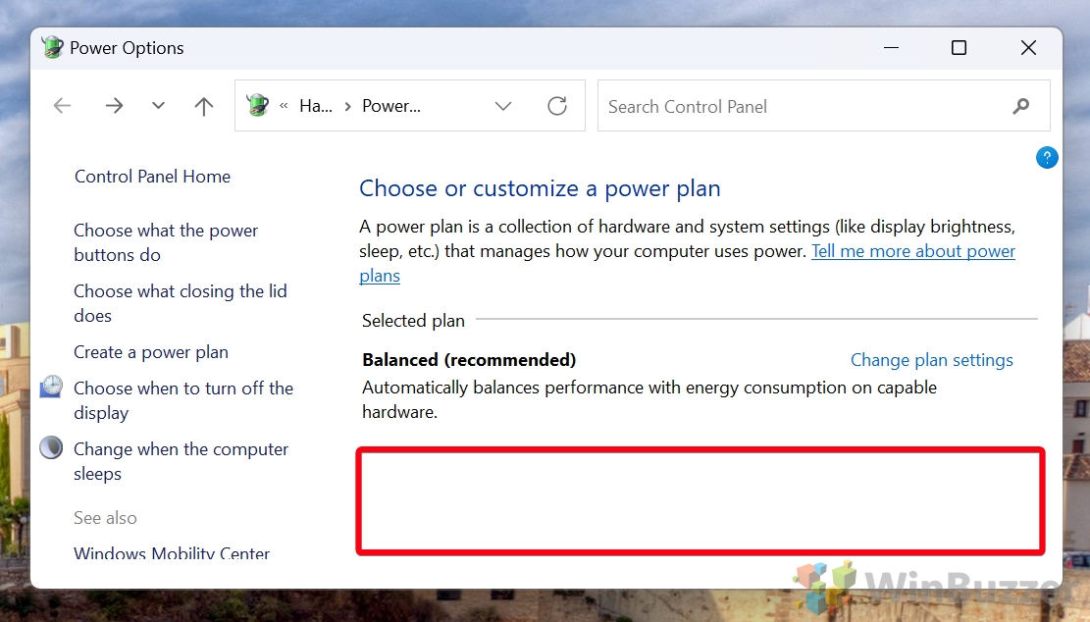Click the Forward navigation arrow
Viewport: 1090px width, 622px height.
click(x=114, y=105)
